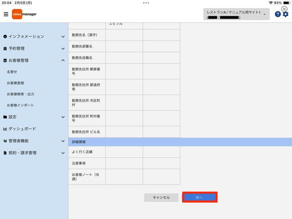Click the 設定 folder icon
Viewport: 292px width, 219px height.
[5, 117]
